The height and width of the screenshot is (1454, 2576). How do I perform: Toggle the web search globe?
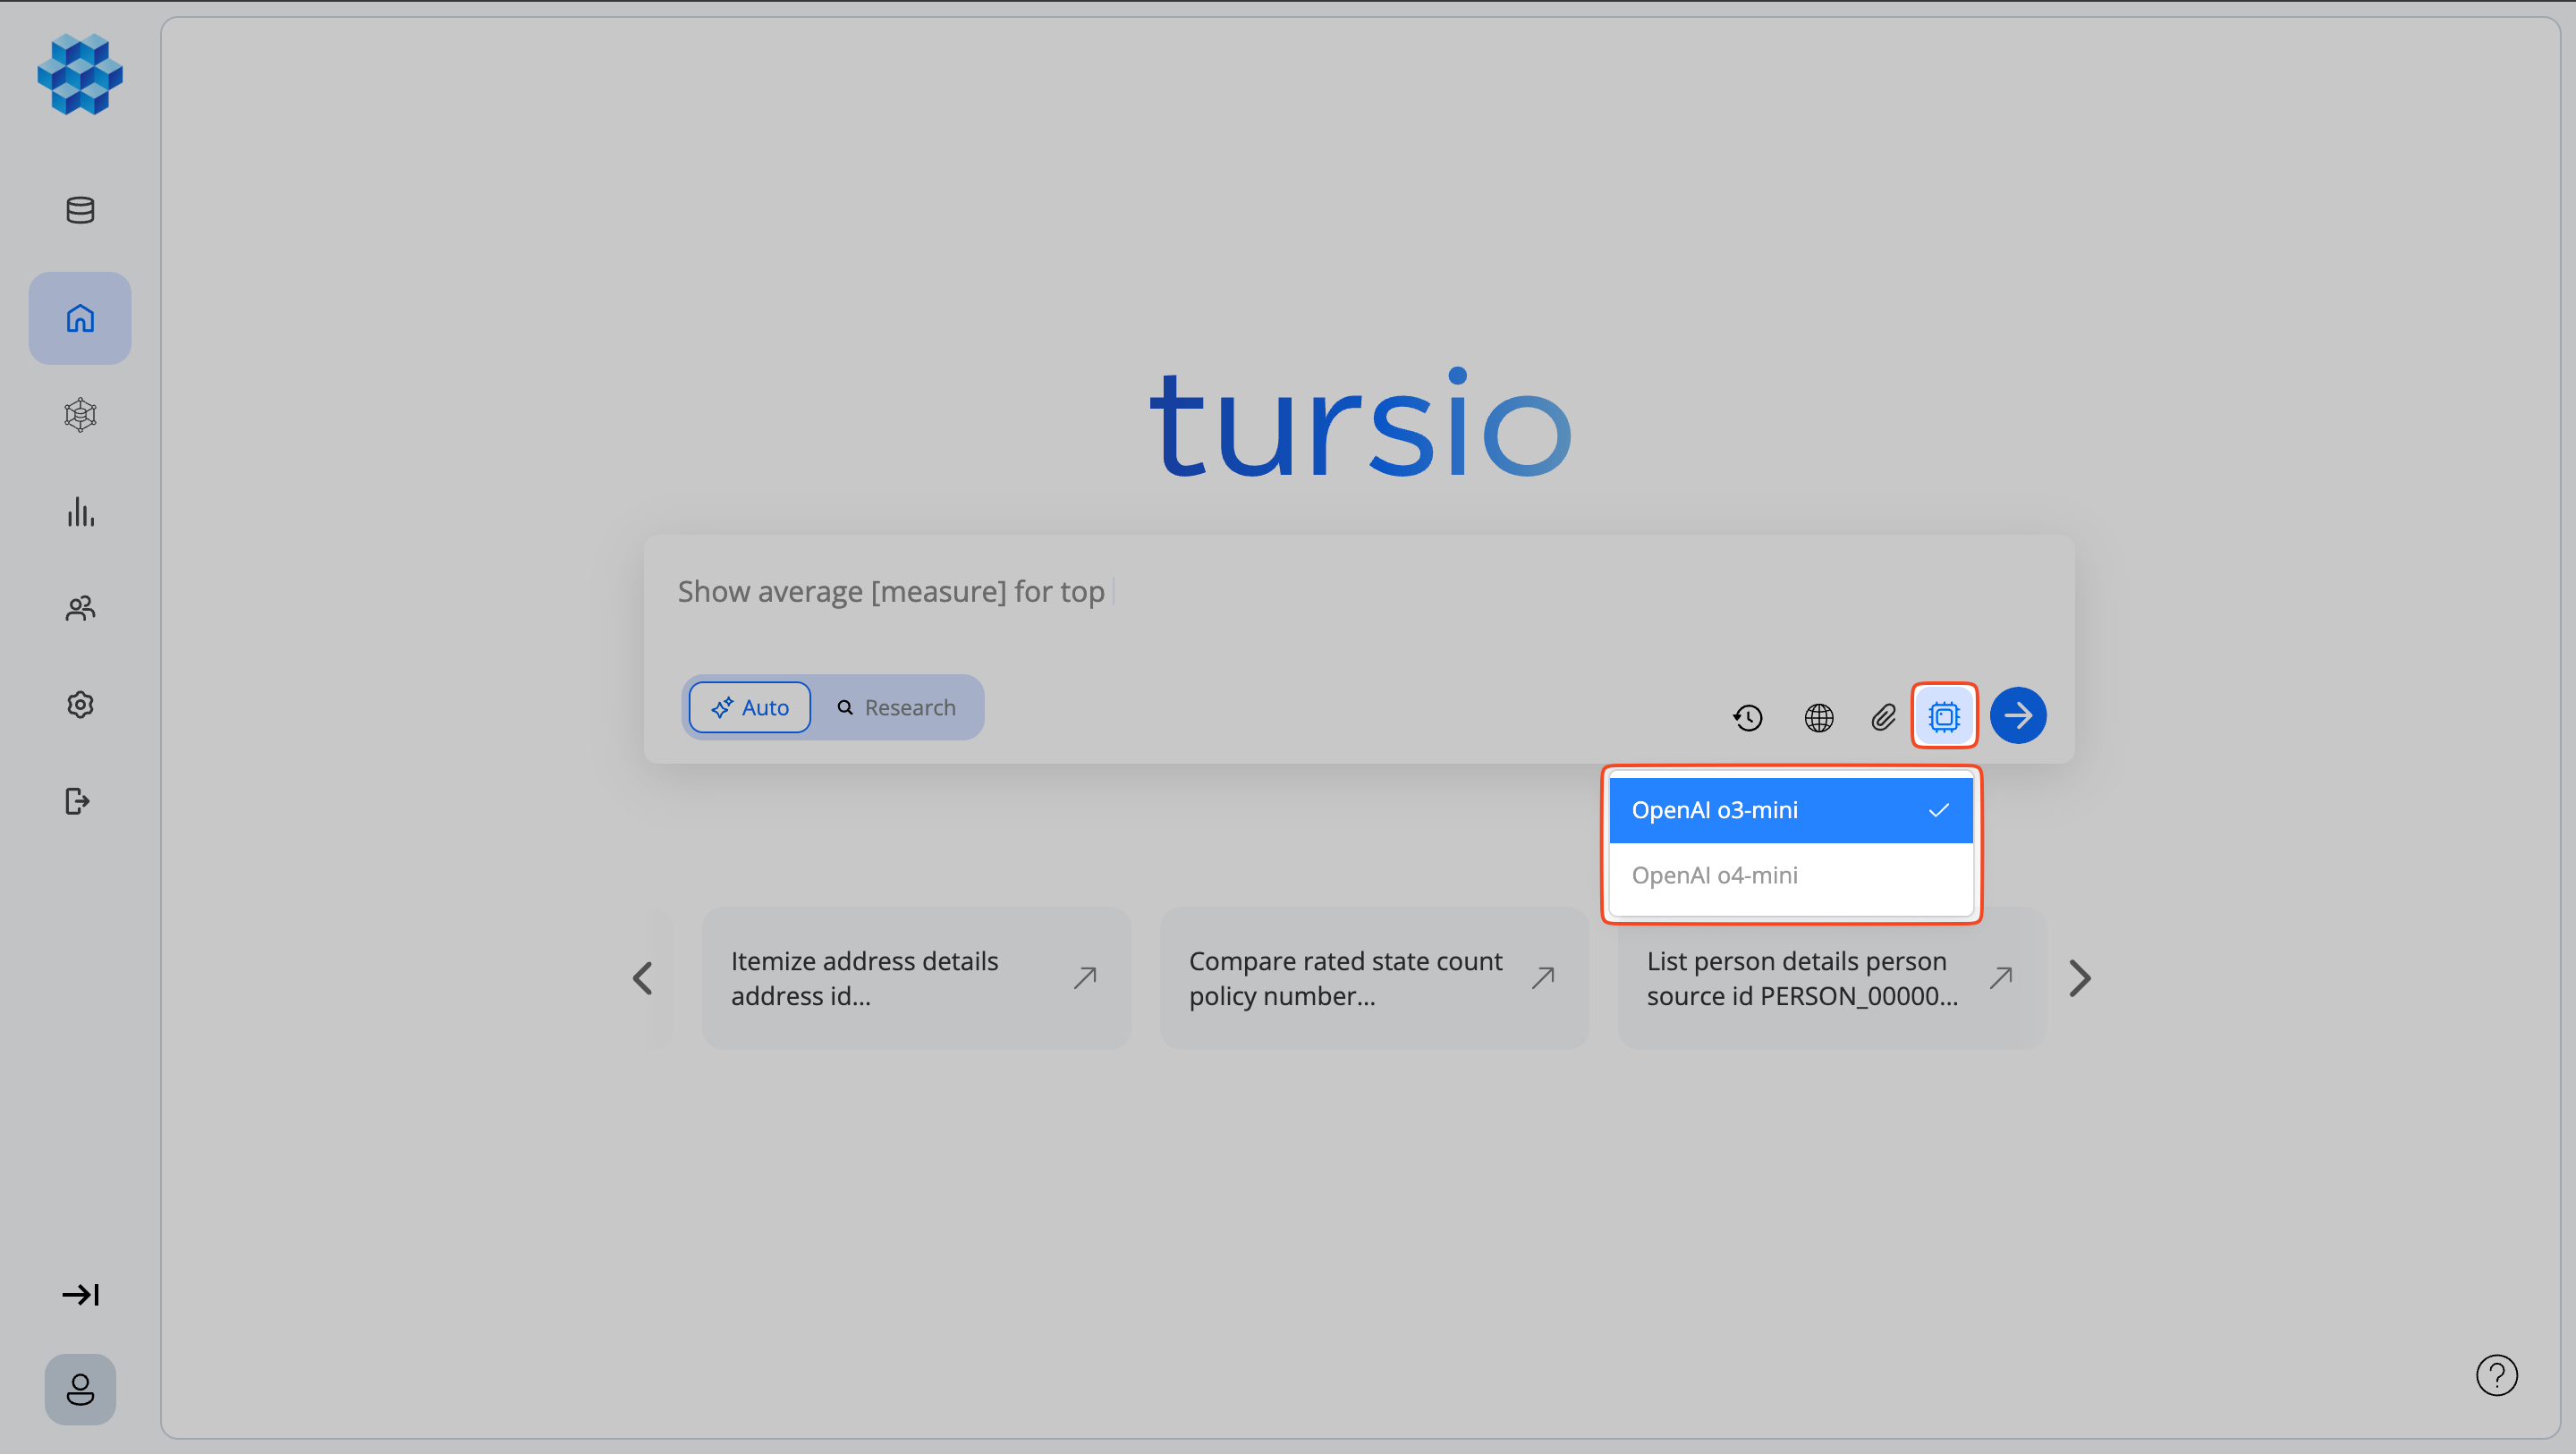[x=1818, y=717]
